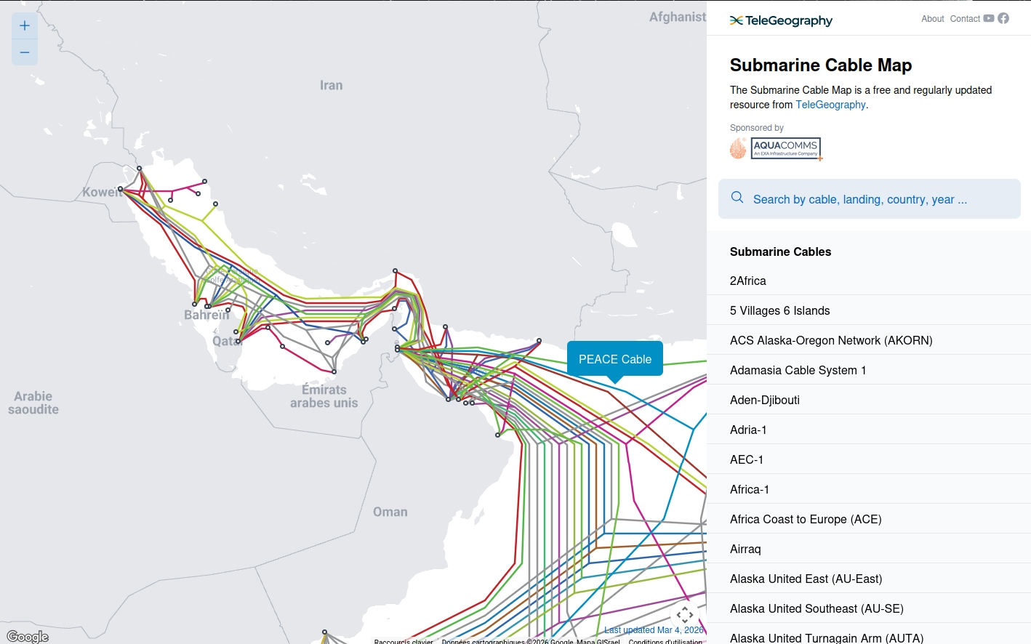This screenshot has width=1031, height=644.
Task: Click the search magnifier icon
Action: coord(737,198)
